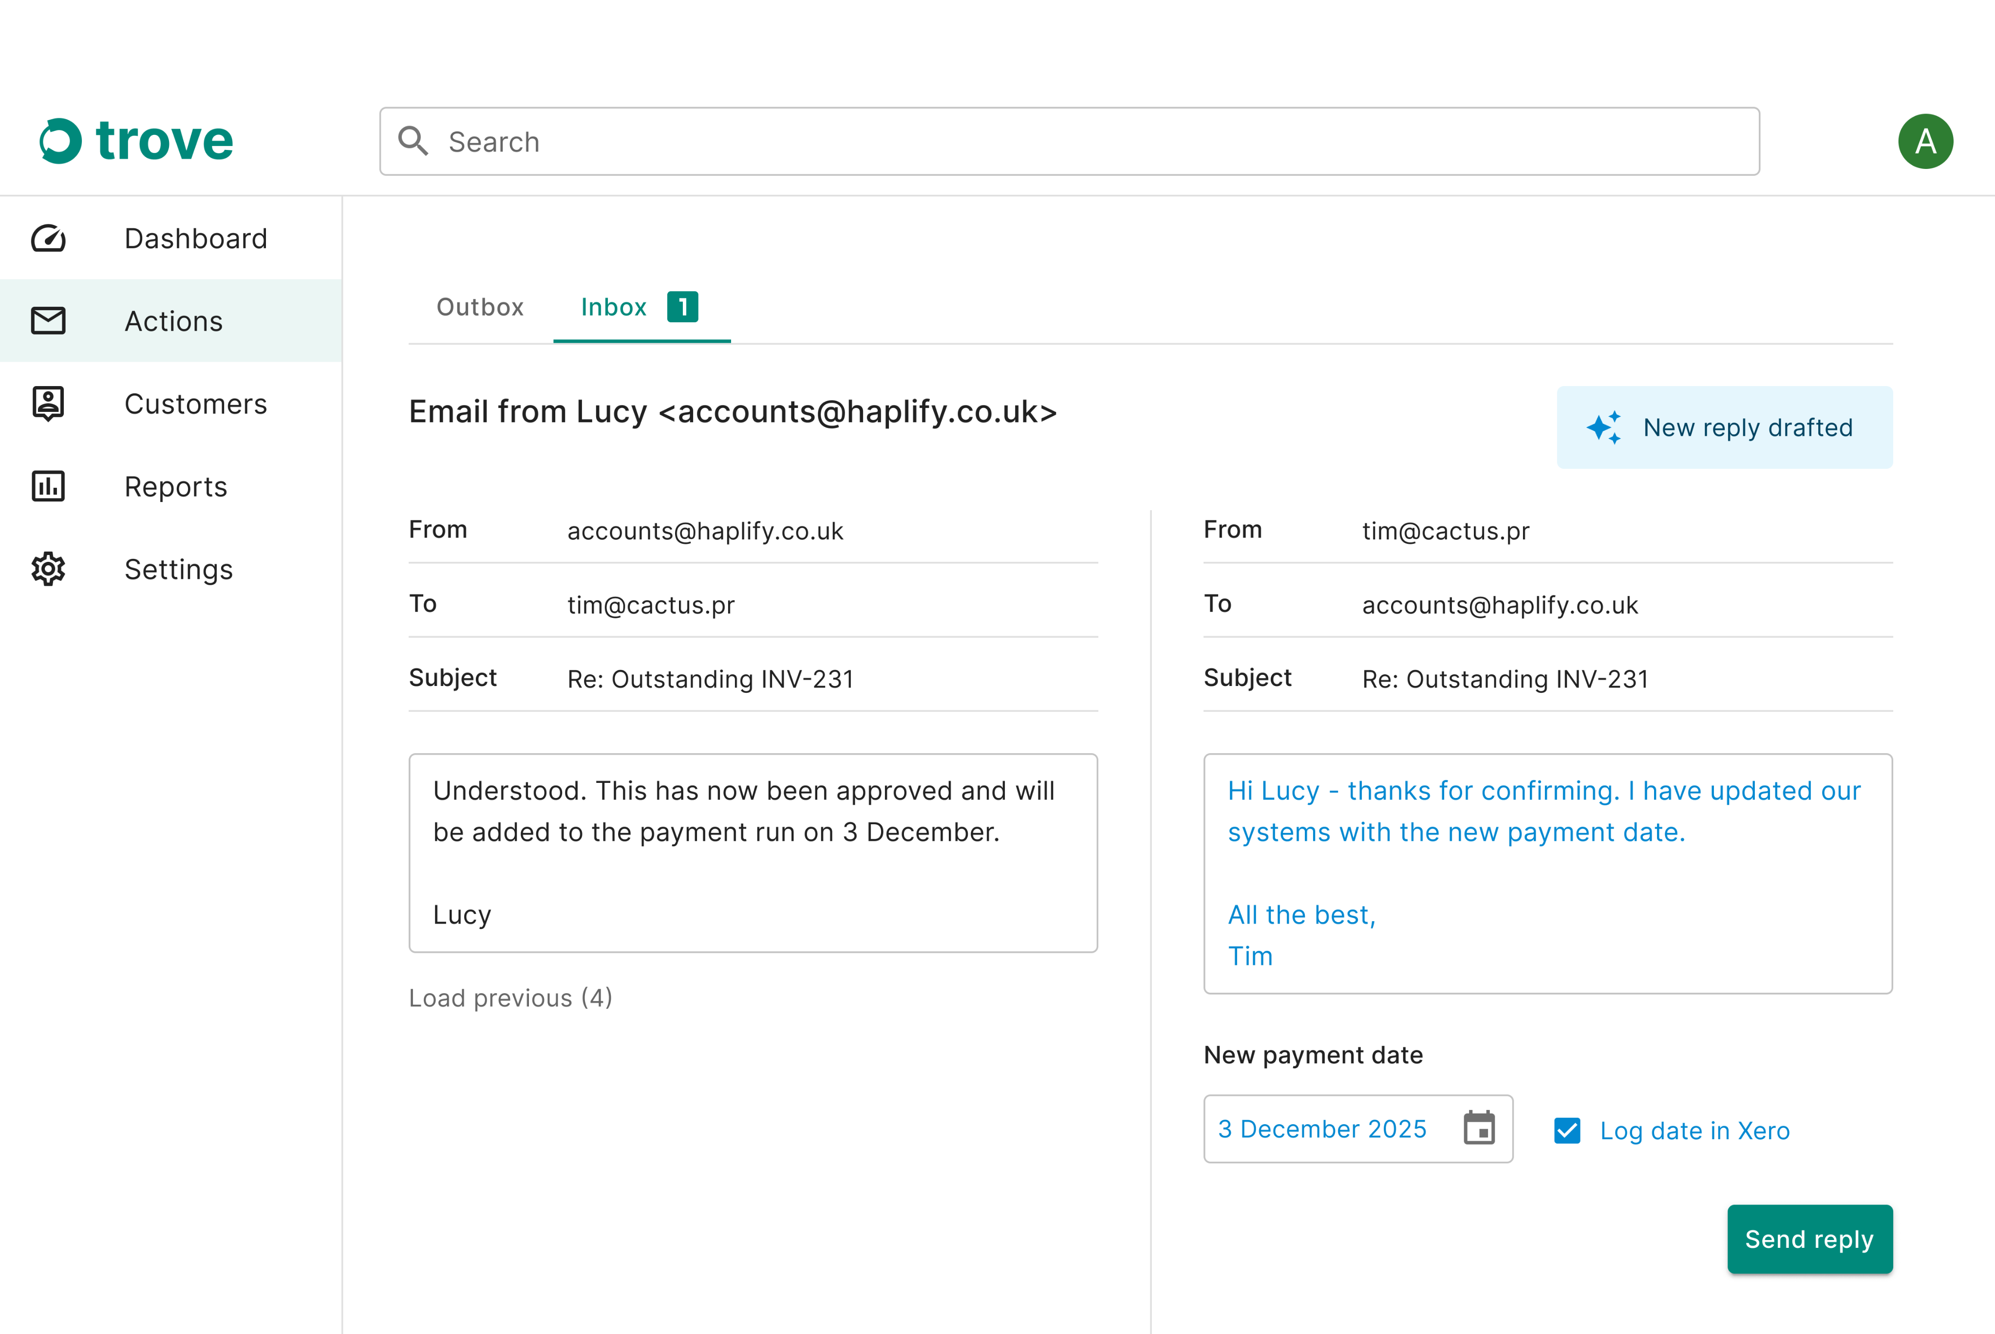Click the Dashboard gauge icon
The height and width of the screenshot is (1334, 1995).
pyautogui.click(x=49, y=238)
